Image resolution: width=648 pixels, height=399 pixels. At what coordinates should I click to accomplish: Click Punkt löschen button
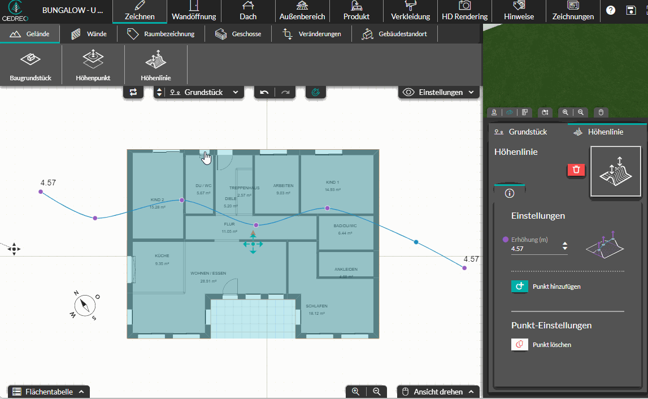point(541,344)
